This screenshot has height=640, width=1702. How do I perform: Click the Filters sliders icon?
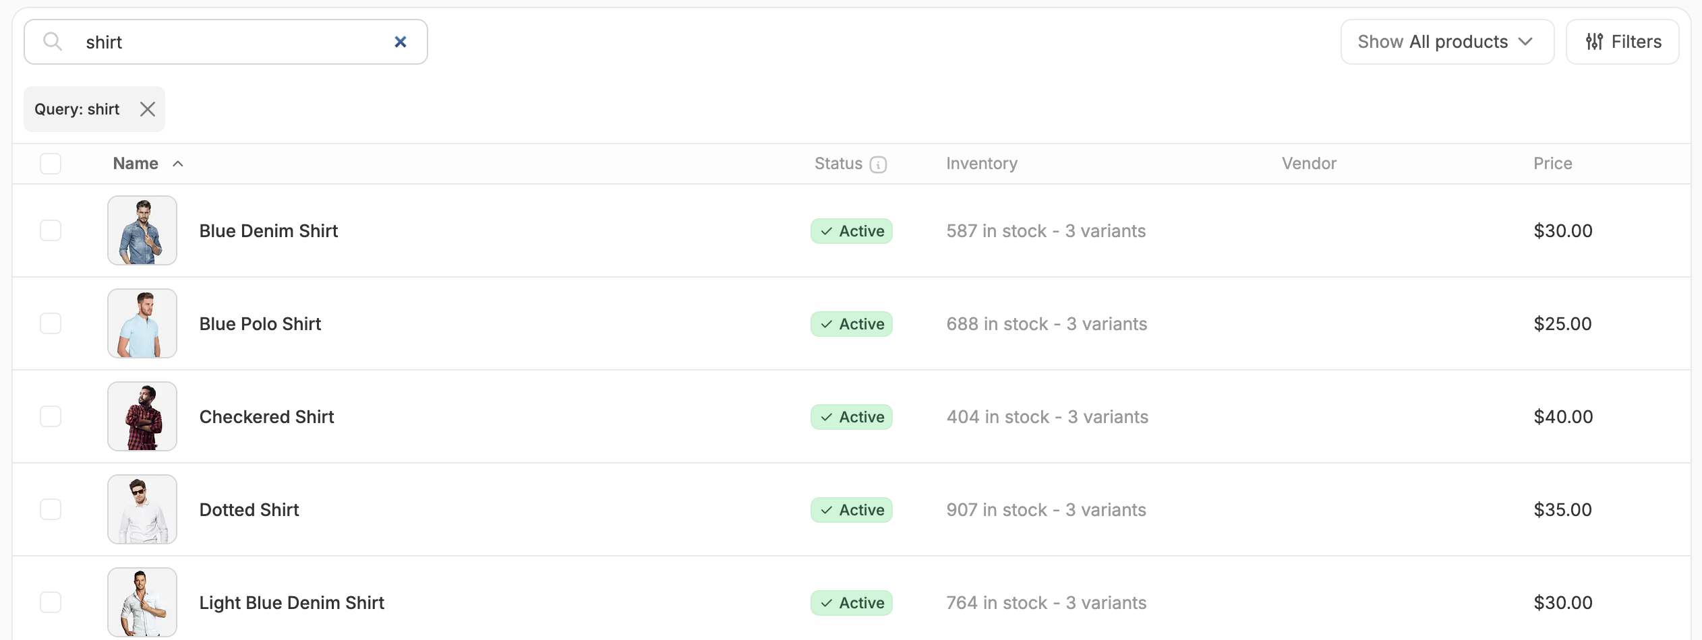tap(1594, 42)
